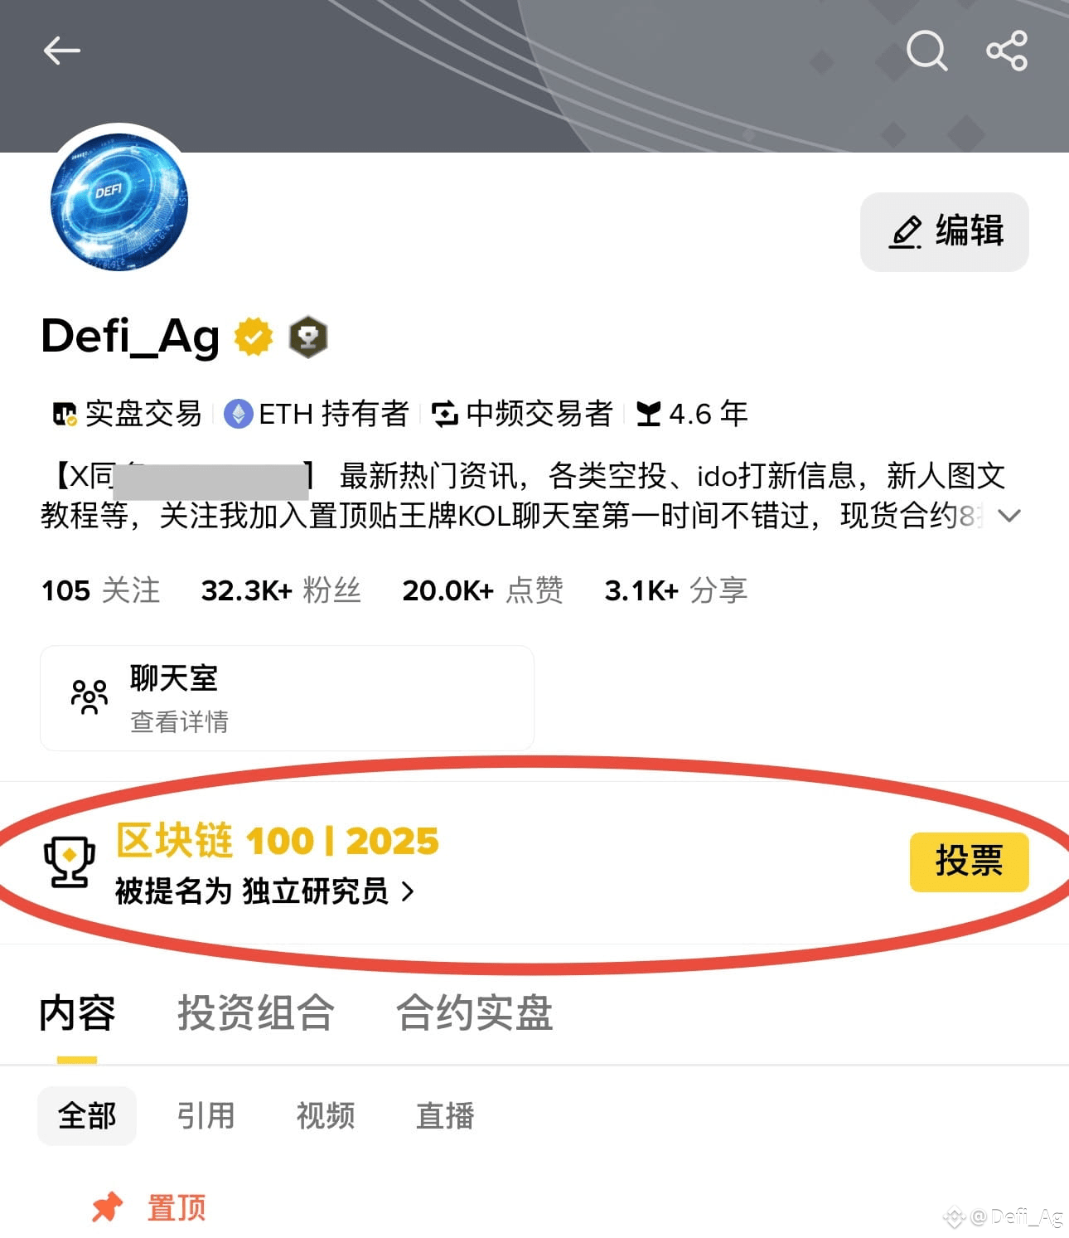Screen dimensions: 1069x1238
Task: Tap the dark hexagon trophy badge
Action: pos(308,337)
